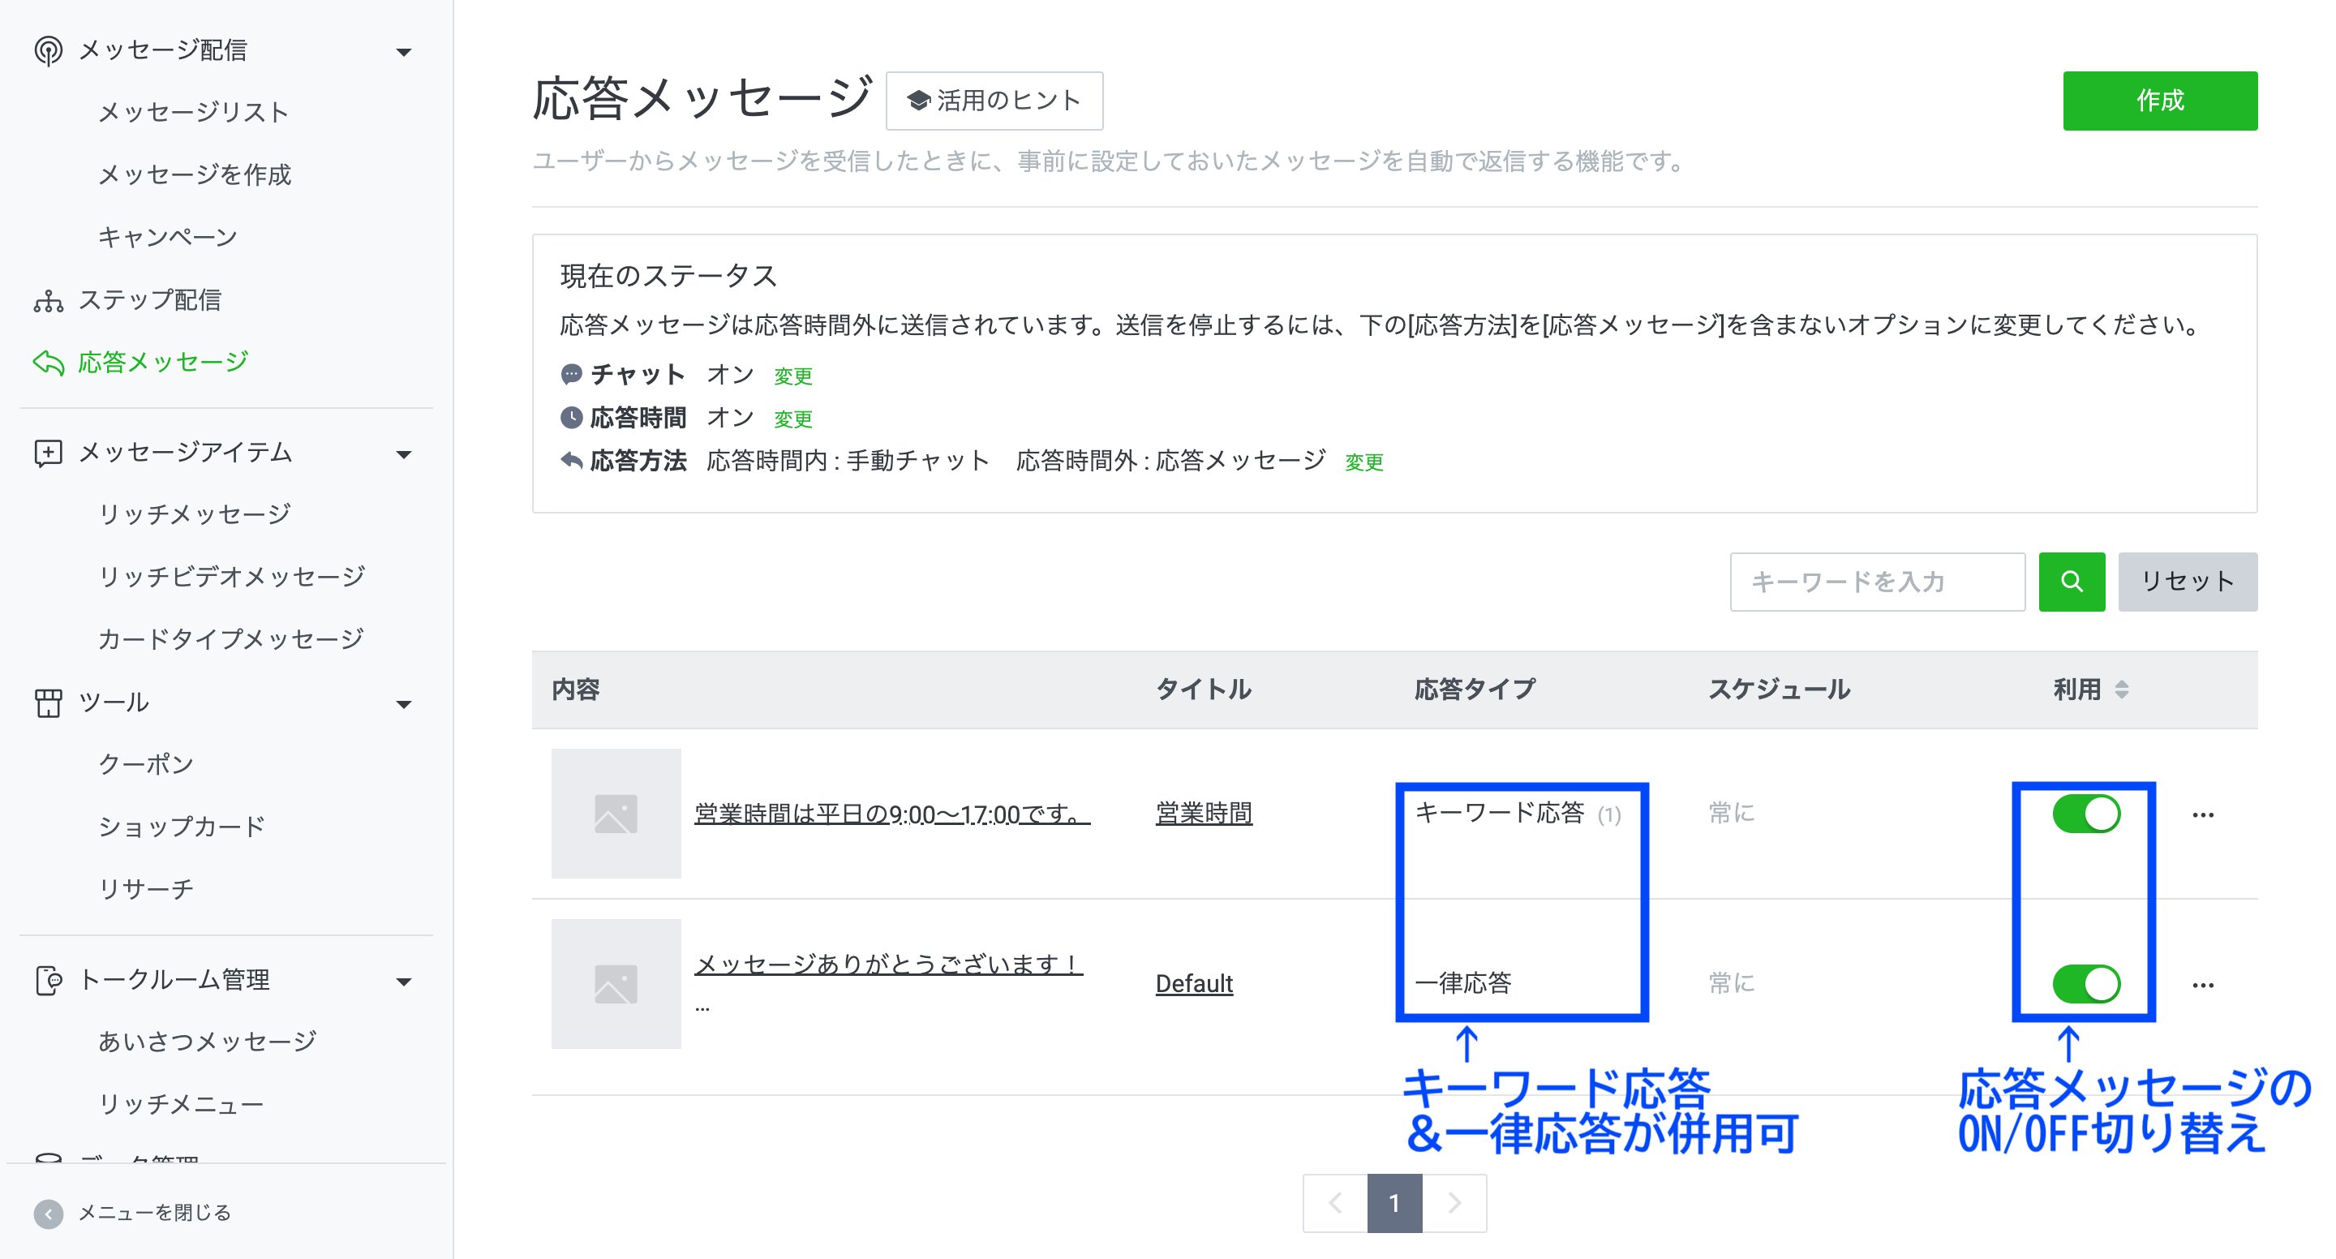Click the メッセージ配信 broadcast icon
Image resolution: width=2336 pixels, height=1259 pixels.
click(48, 51)
